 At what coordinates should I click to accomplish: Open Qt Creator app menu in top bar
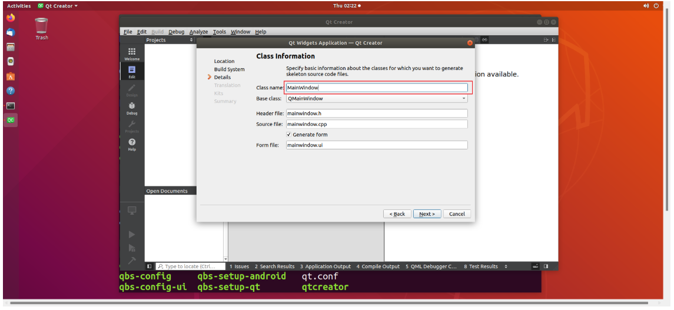tap(58, 6)
